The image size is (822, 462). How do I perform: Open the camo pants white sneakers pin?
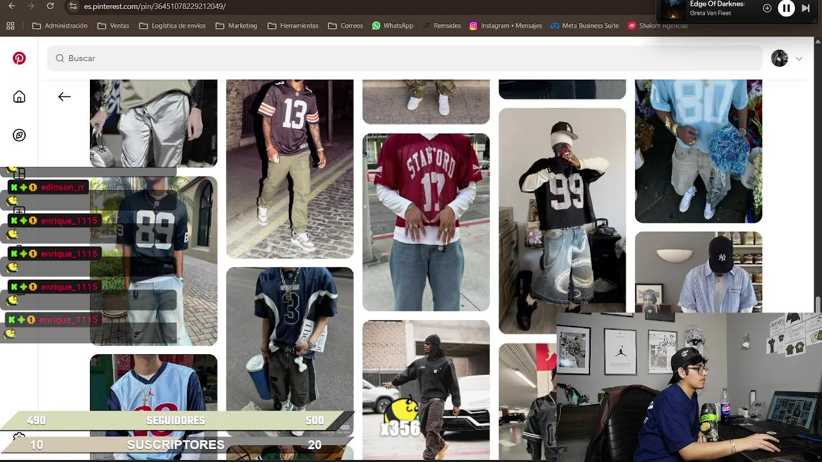pyautogui.click(x=426, y=101)
